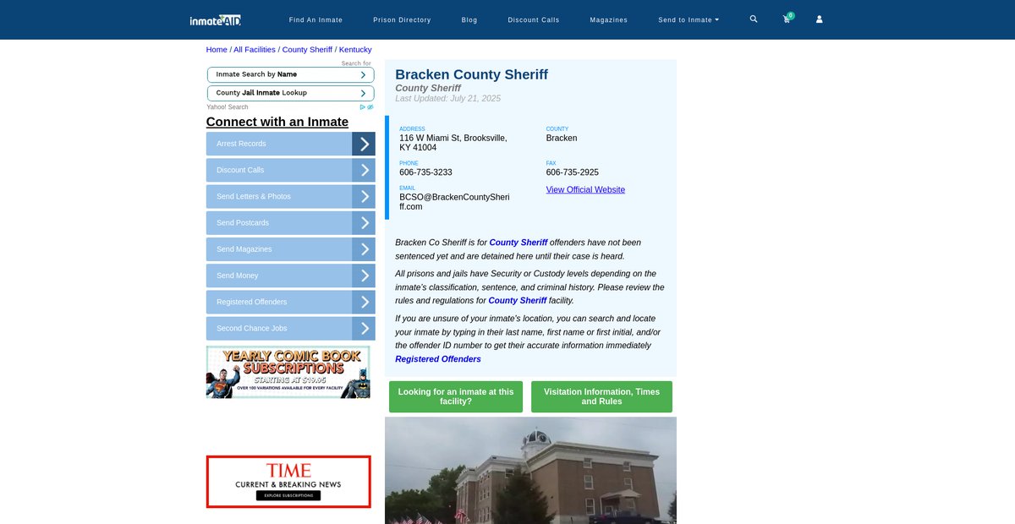Open Send Letters & Photos option
The height and width of the screenshot is (524, 1015).
click(x=279, y=196)
